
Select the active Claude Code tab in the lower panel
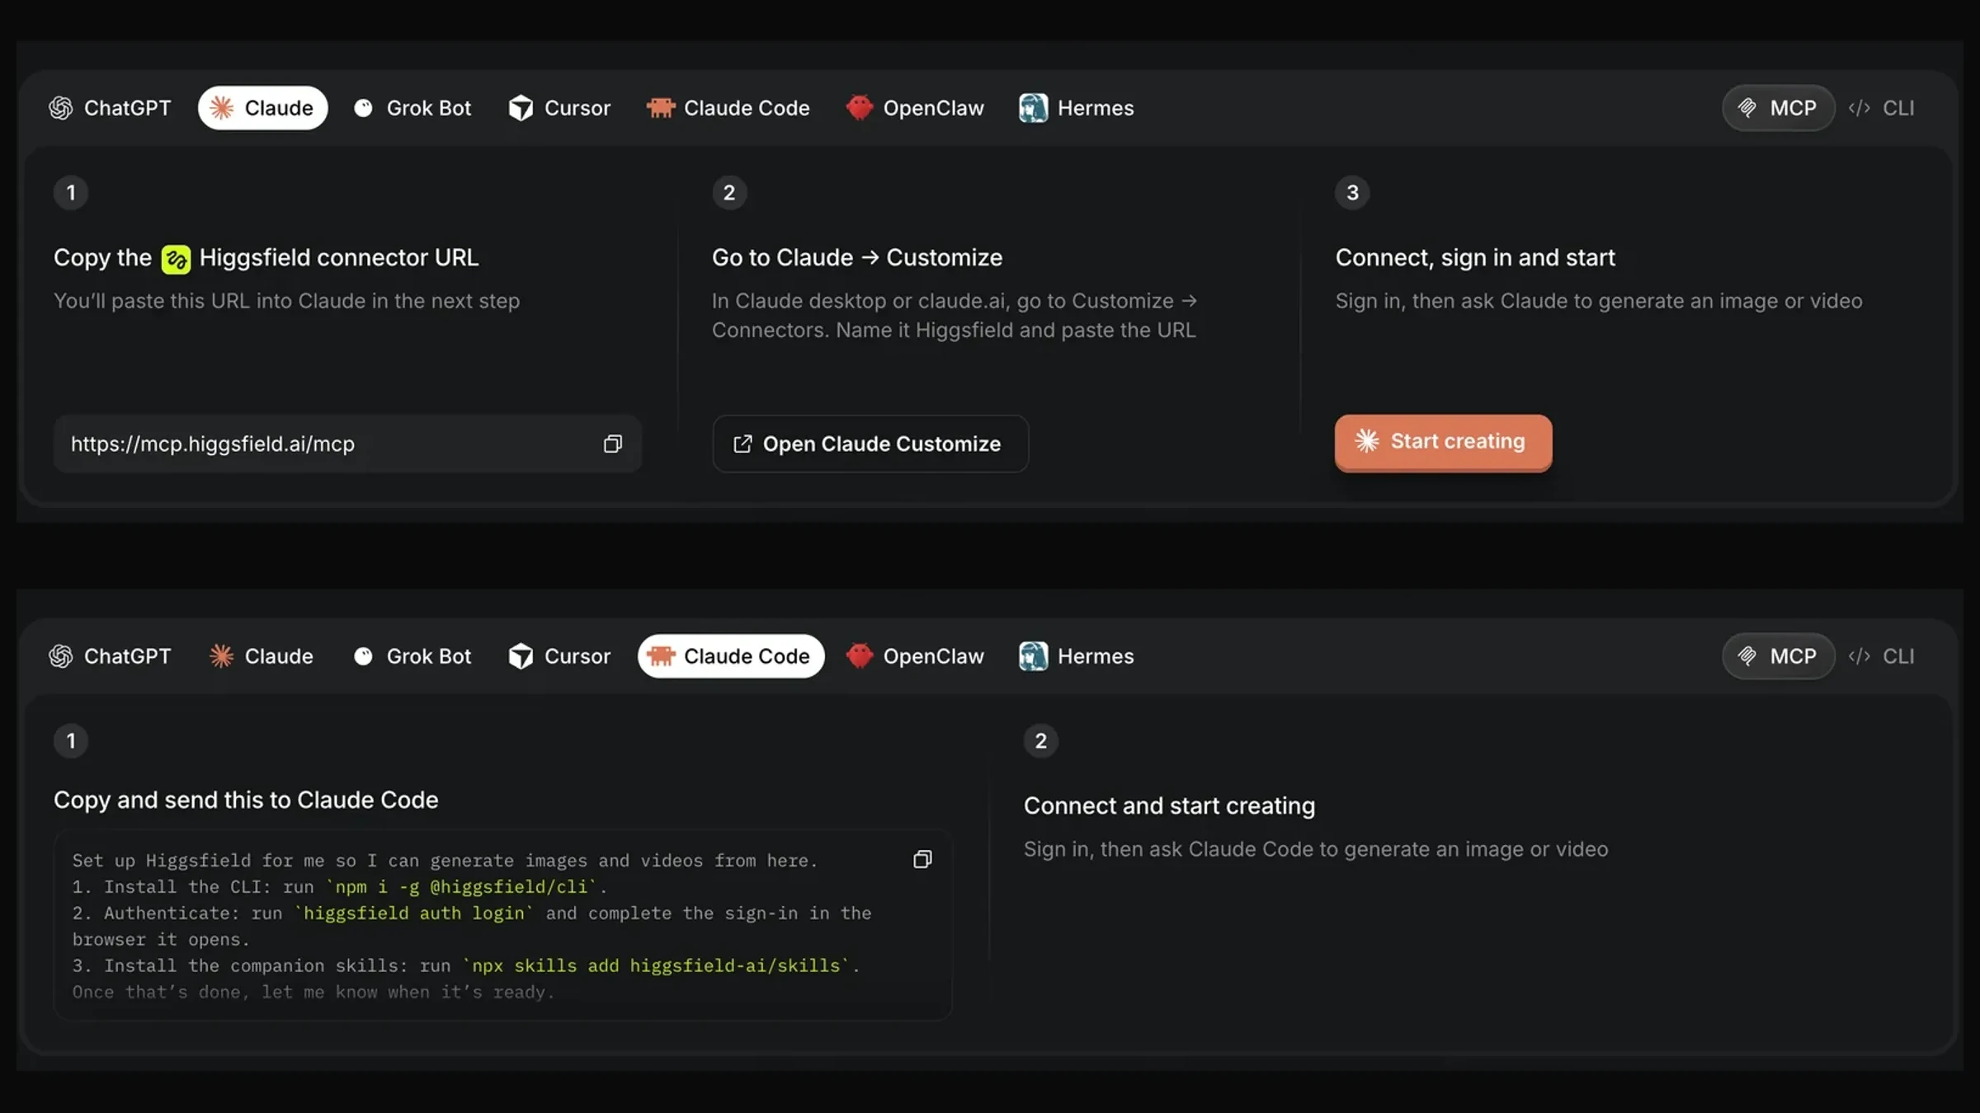731,656
